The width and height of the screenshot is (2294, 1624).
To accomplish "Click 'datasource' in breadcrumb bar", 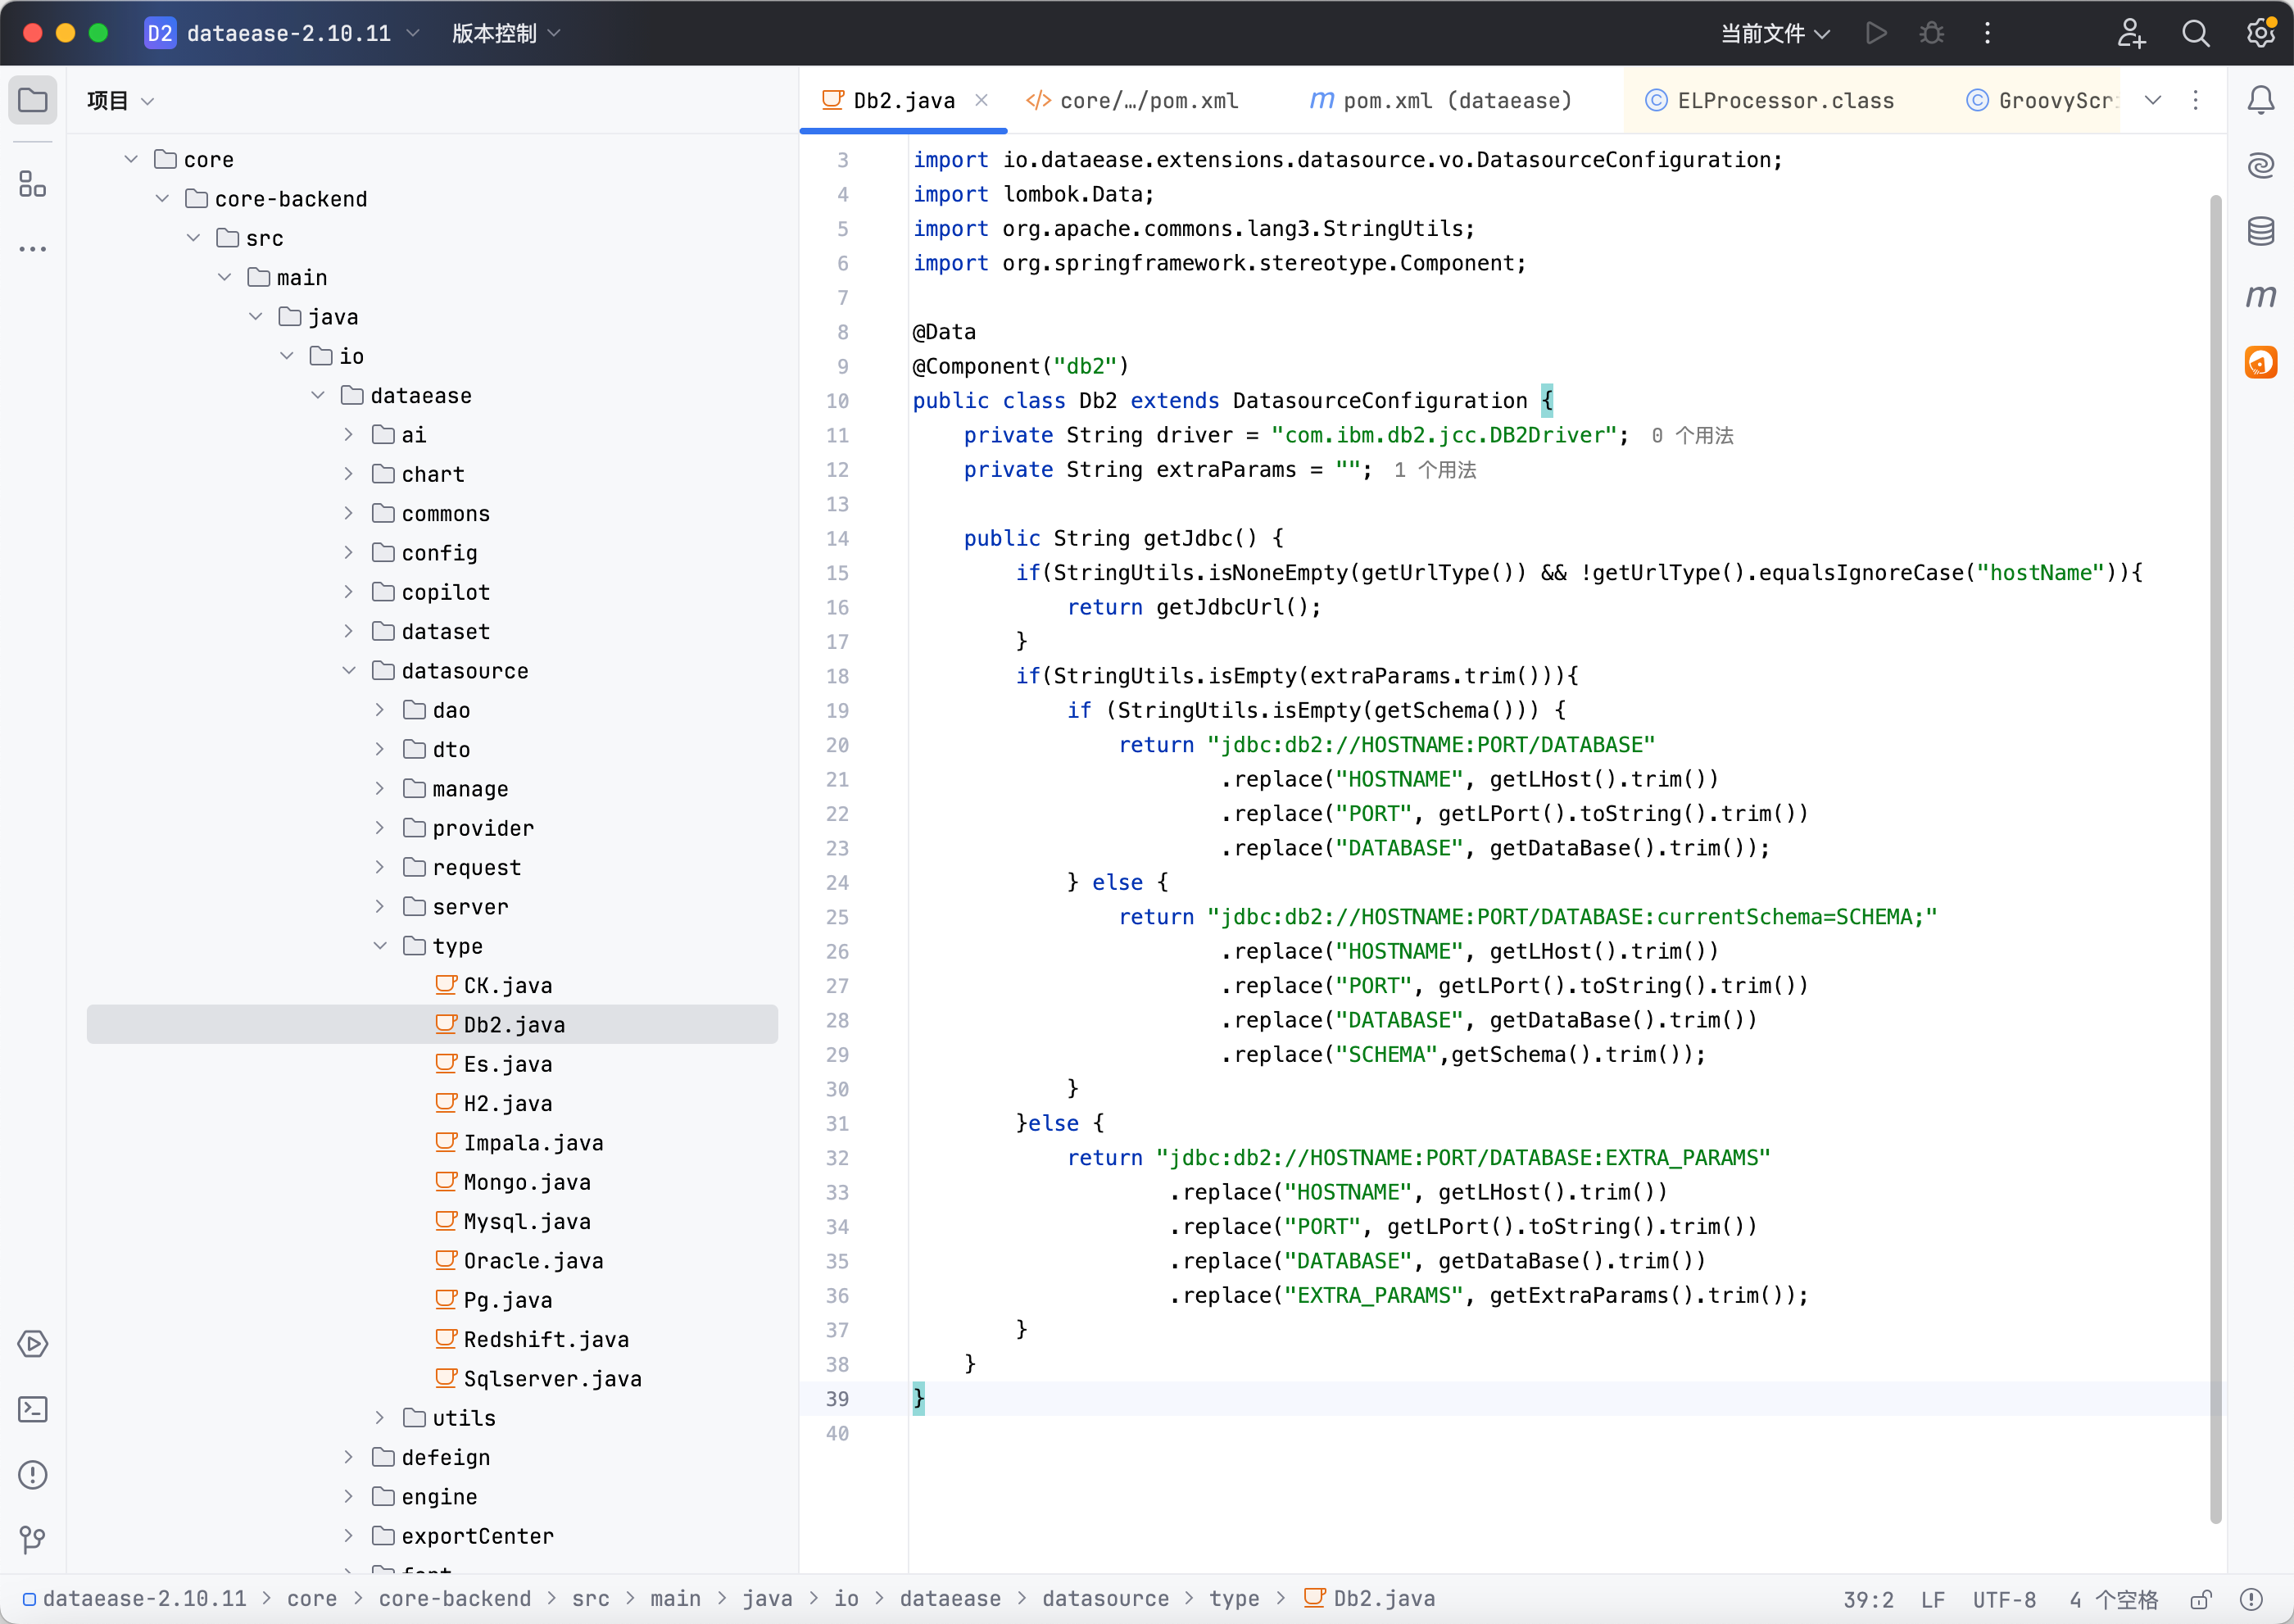I will click(x=1105, y=1598).
